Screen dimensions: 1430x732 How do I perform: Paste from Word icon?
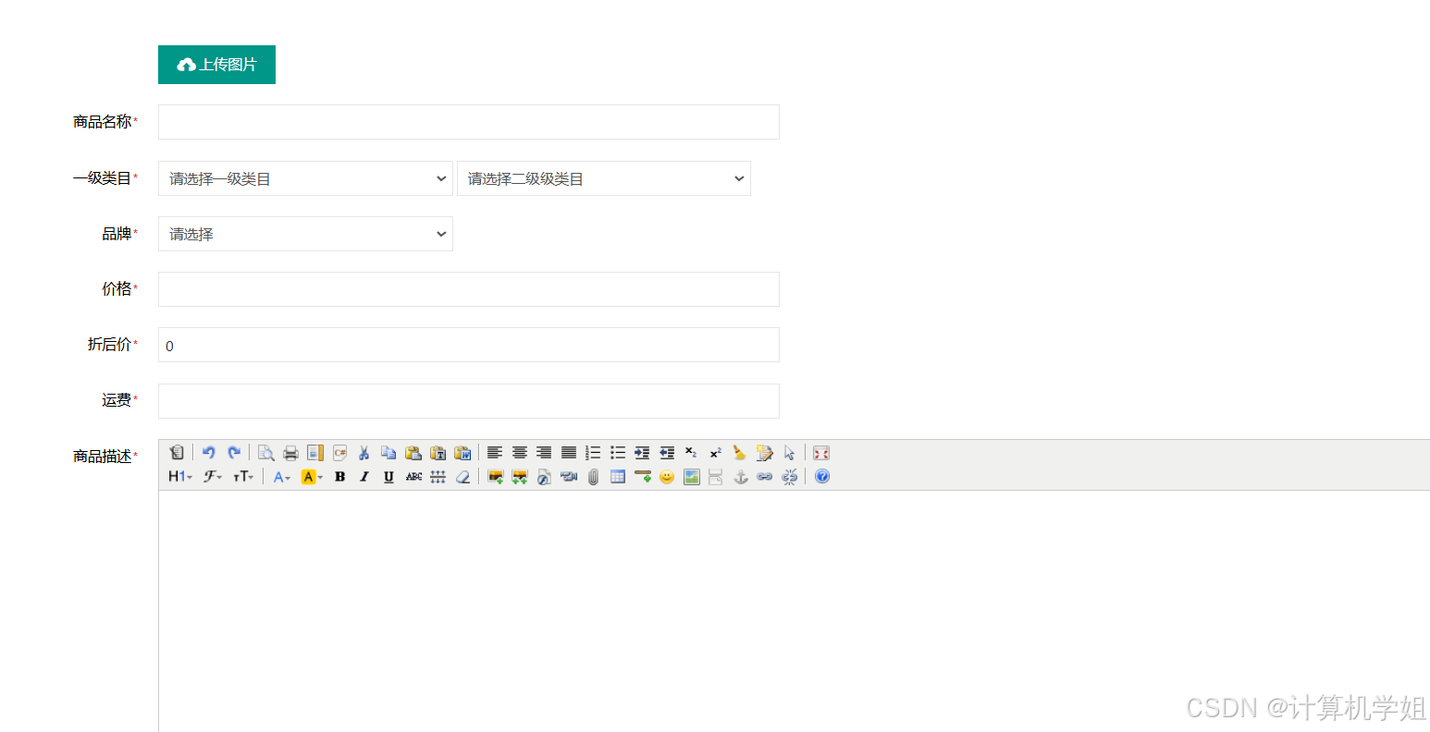pos(462,453)
